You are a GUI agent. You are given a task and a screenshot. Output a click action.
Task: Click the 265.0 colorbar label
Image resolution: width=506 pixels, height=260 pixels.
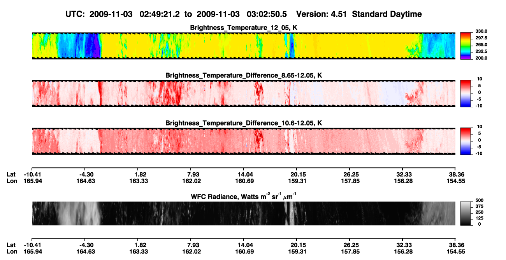(481, 44)
